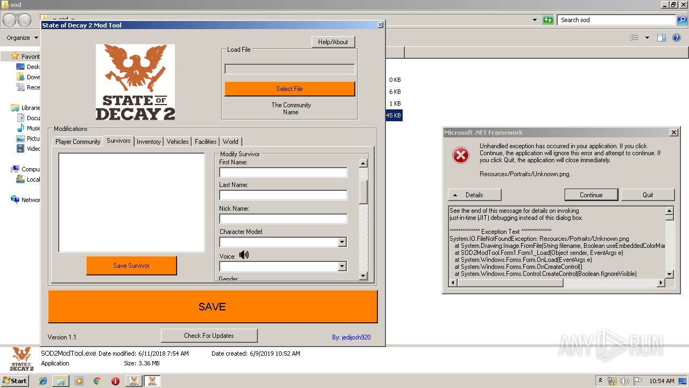Click Check For Updates button
The height and width of the screenshot is (388, 689).
209,336
